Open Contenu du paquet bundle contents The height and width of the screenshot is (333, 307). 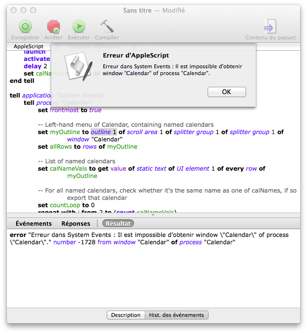(x=270, y=26)
